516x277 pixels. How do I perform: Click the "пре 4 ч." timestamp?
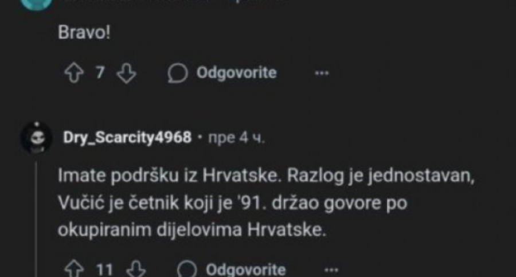click(236, 138)
